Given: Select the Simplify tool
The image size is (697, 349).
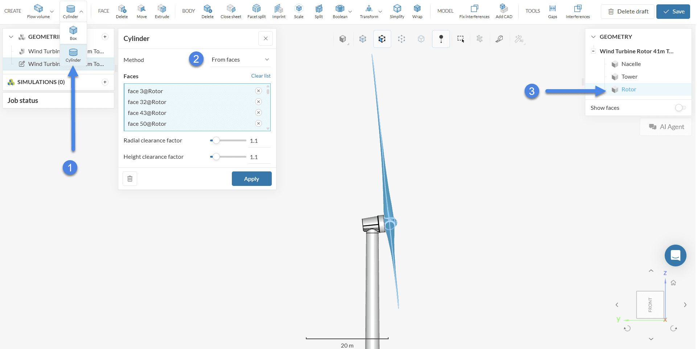Looking at the screenshot, I should 397,11.
